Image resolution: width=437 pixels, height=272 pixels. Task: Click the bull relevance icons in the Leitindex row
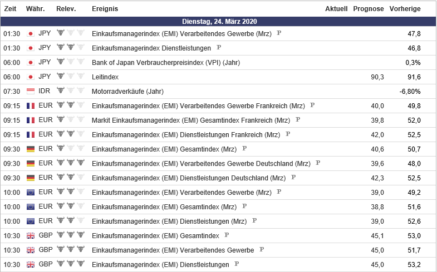pos(71,77)
